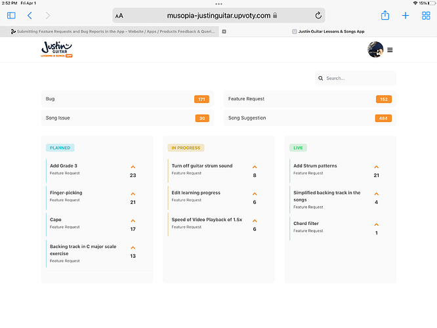The width and height of the screenshot is (437, 328).
Task: Open the AA reader text options menu
Action: 119,15
